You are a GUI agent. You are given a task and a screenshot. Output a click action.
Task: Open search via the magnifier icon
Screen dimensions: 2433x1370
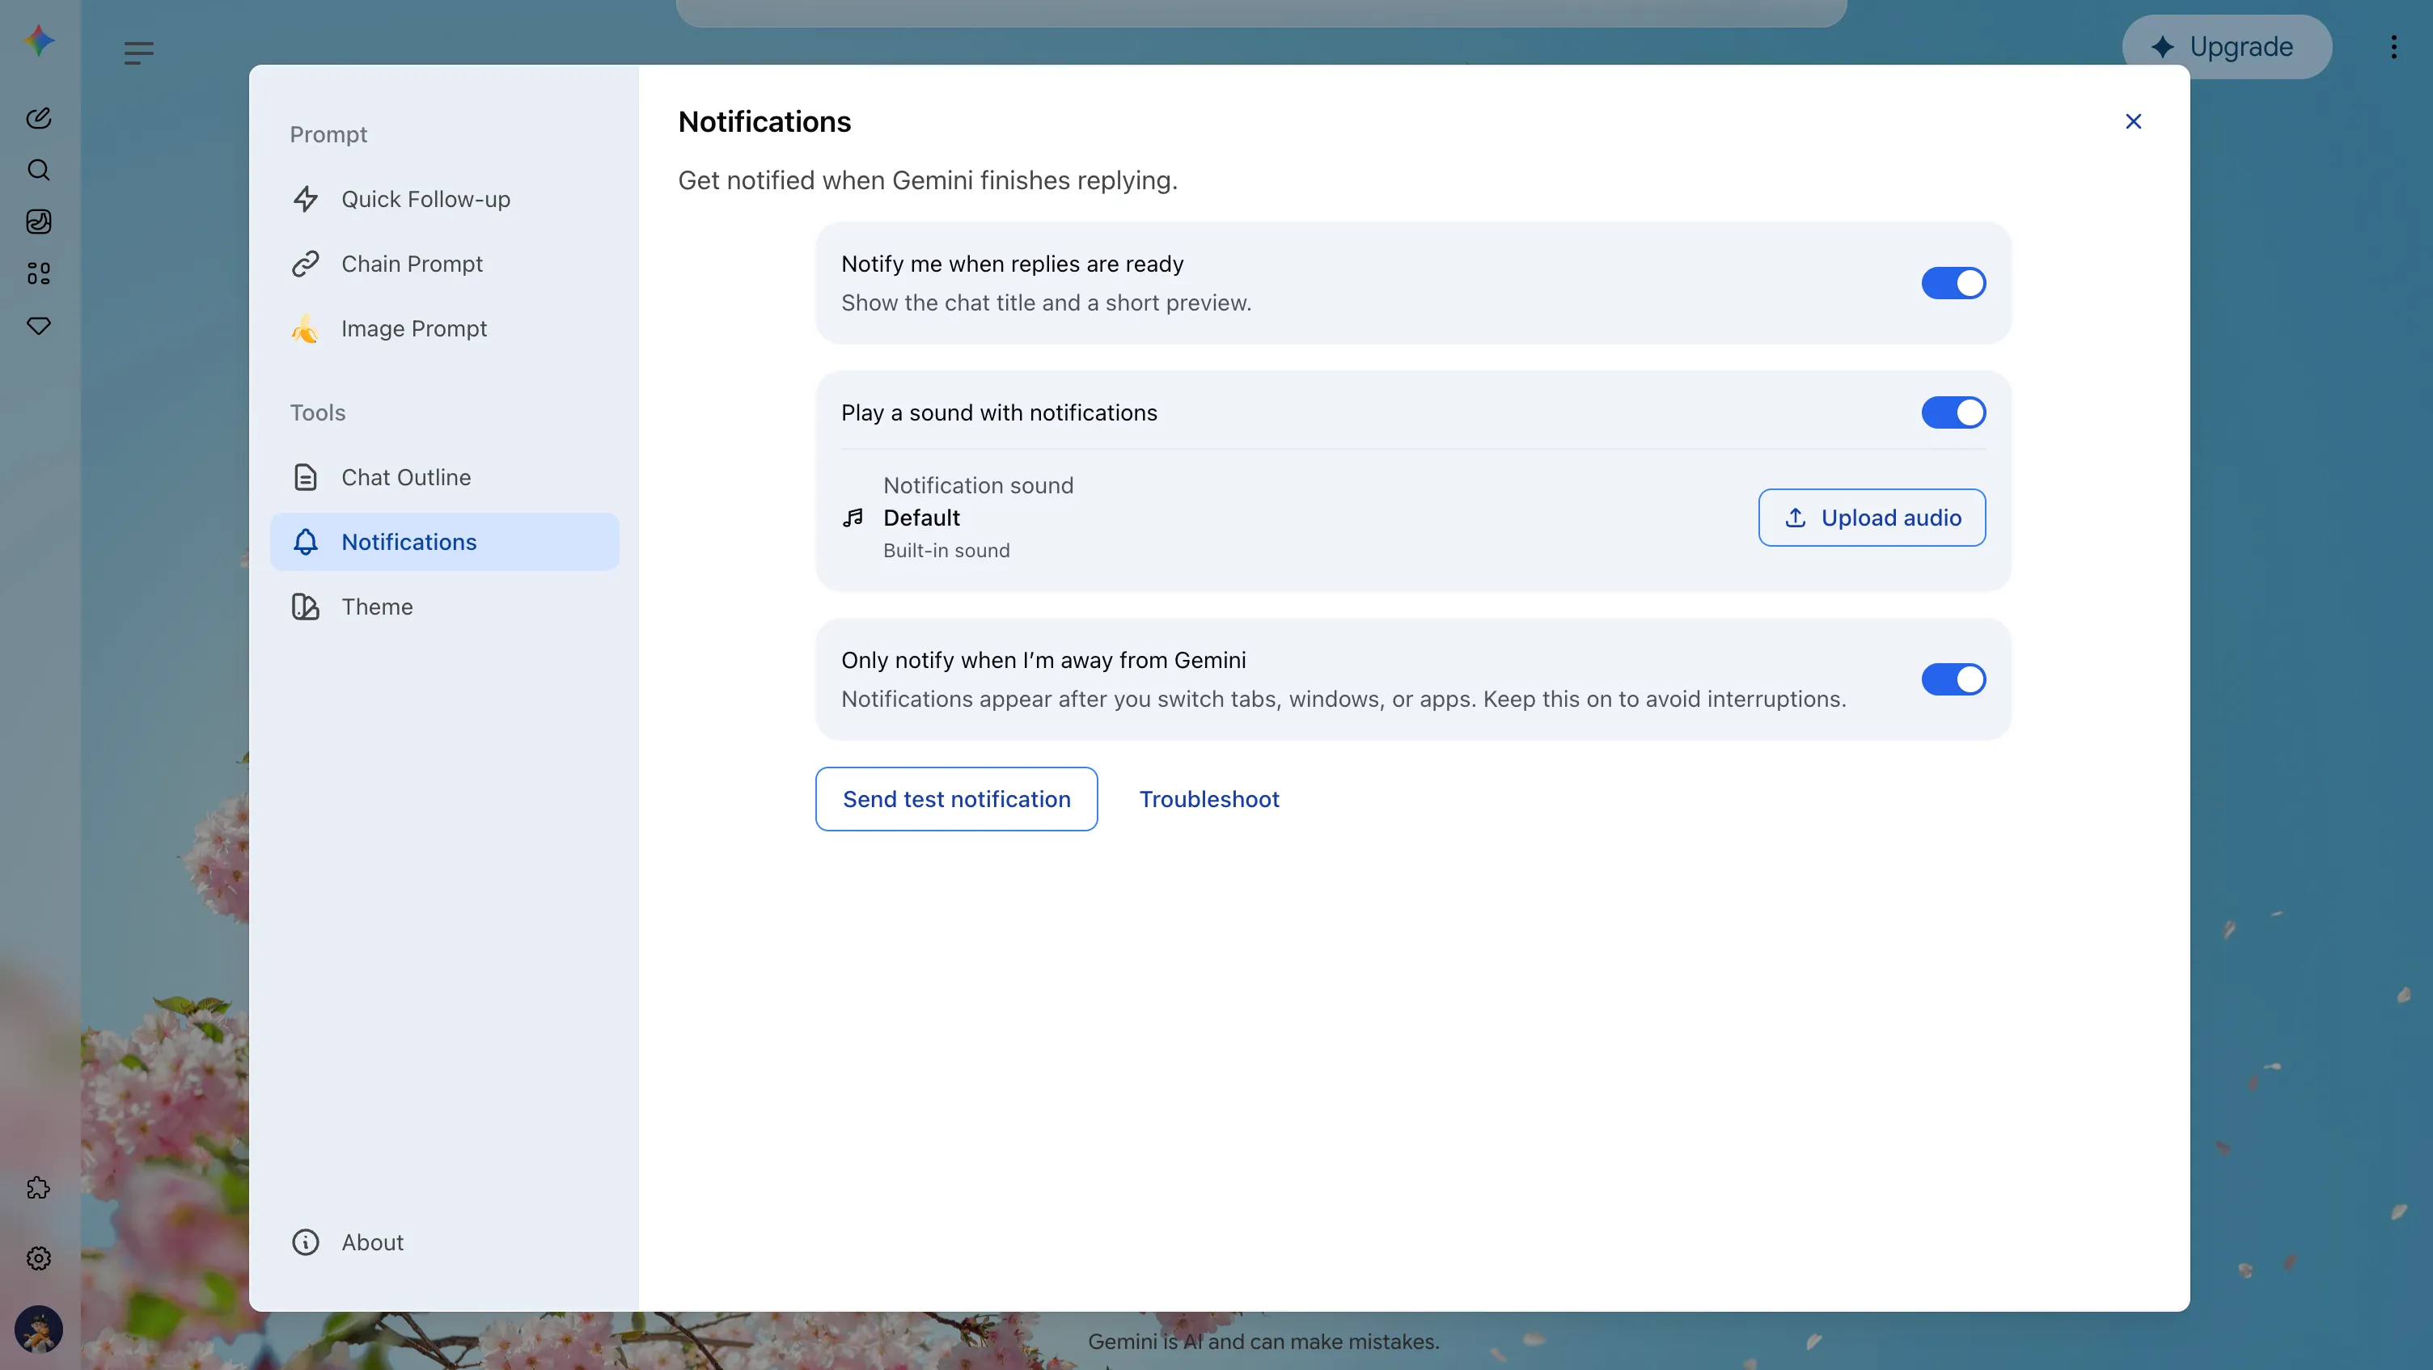(39, 170)
